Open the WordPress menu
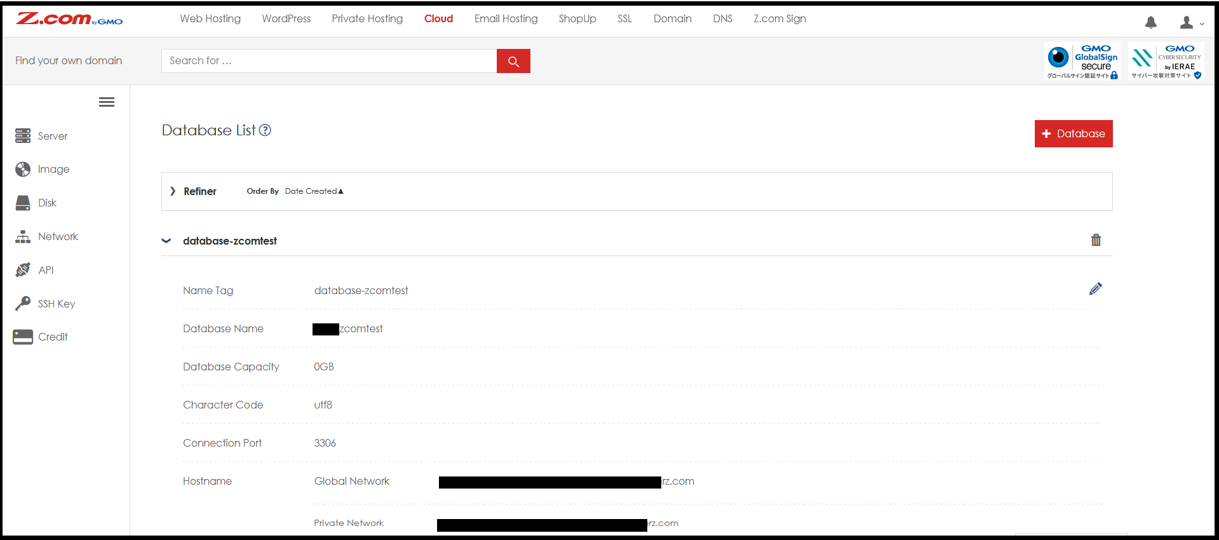The image size is (1219, 540). 286,19
